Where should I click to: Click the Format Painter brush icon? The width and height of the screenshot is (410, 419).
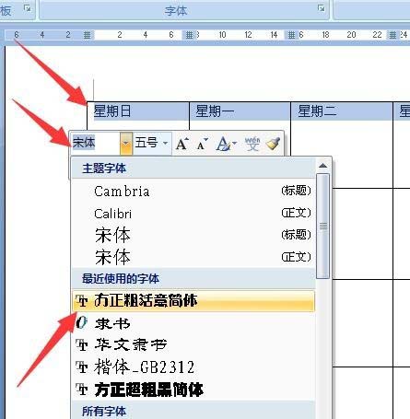(x=273, y=144)
